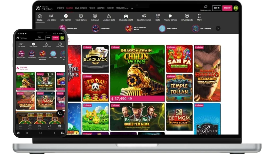The width and height of the screenshot is (274, 154).
Task: Click search magnifier in laptop top nav
Action: tap(132, 8)
